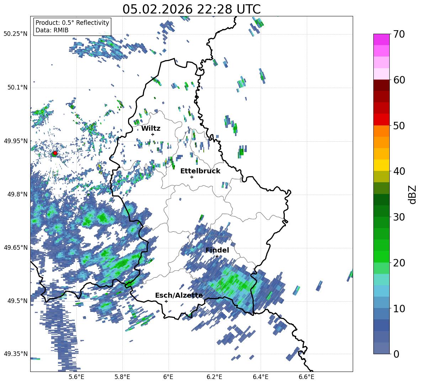Click latitude label 49.35°N

tap(16, 354)
